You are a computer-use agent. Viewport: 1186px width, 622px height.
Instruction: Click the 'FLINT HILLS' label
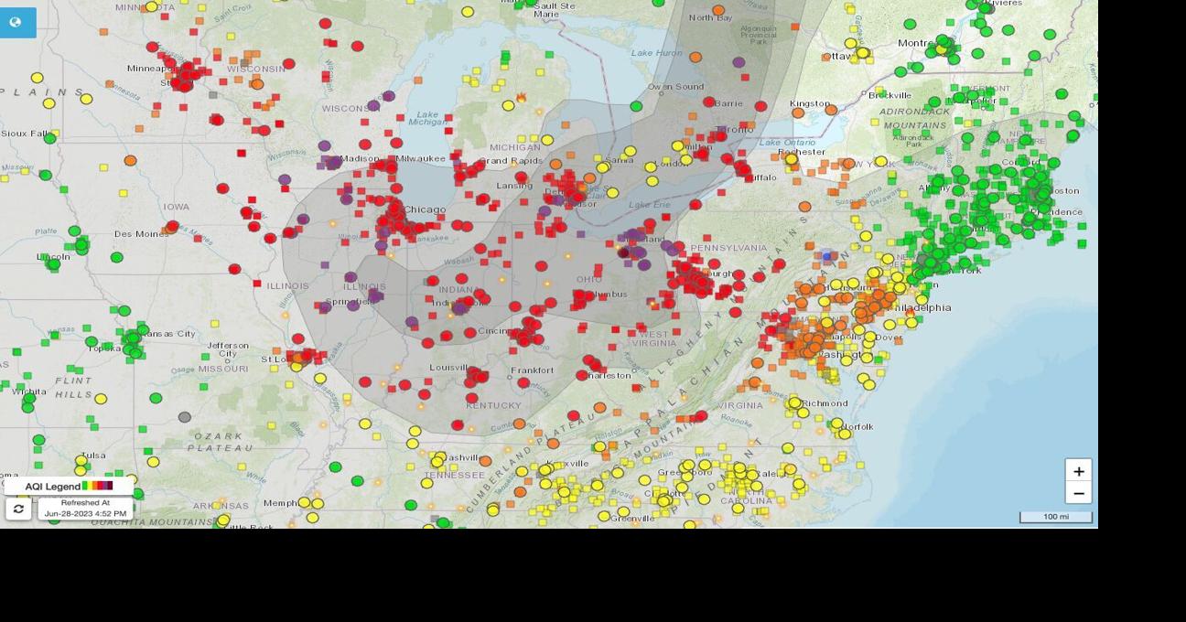tap(73, 387)
